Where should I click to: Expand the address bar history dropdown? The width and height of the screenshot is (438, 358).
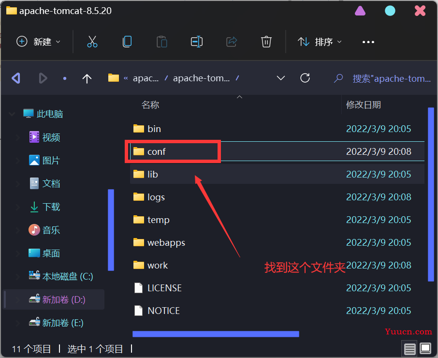pyautogui.click(x=281, y=78)
